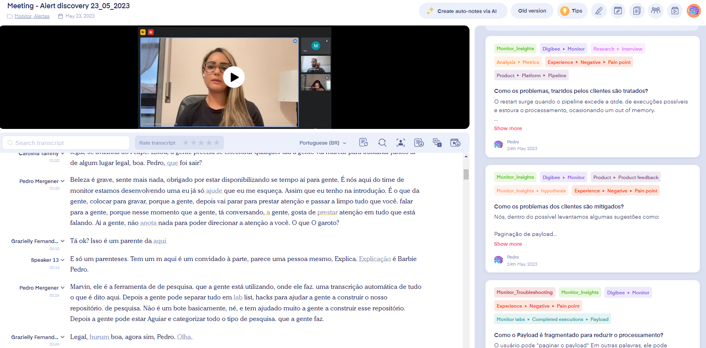Click the underlined word 'hurum' in transcript
This screenshot has height=348, width=706.
99,337
